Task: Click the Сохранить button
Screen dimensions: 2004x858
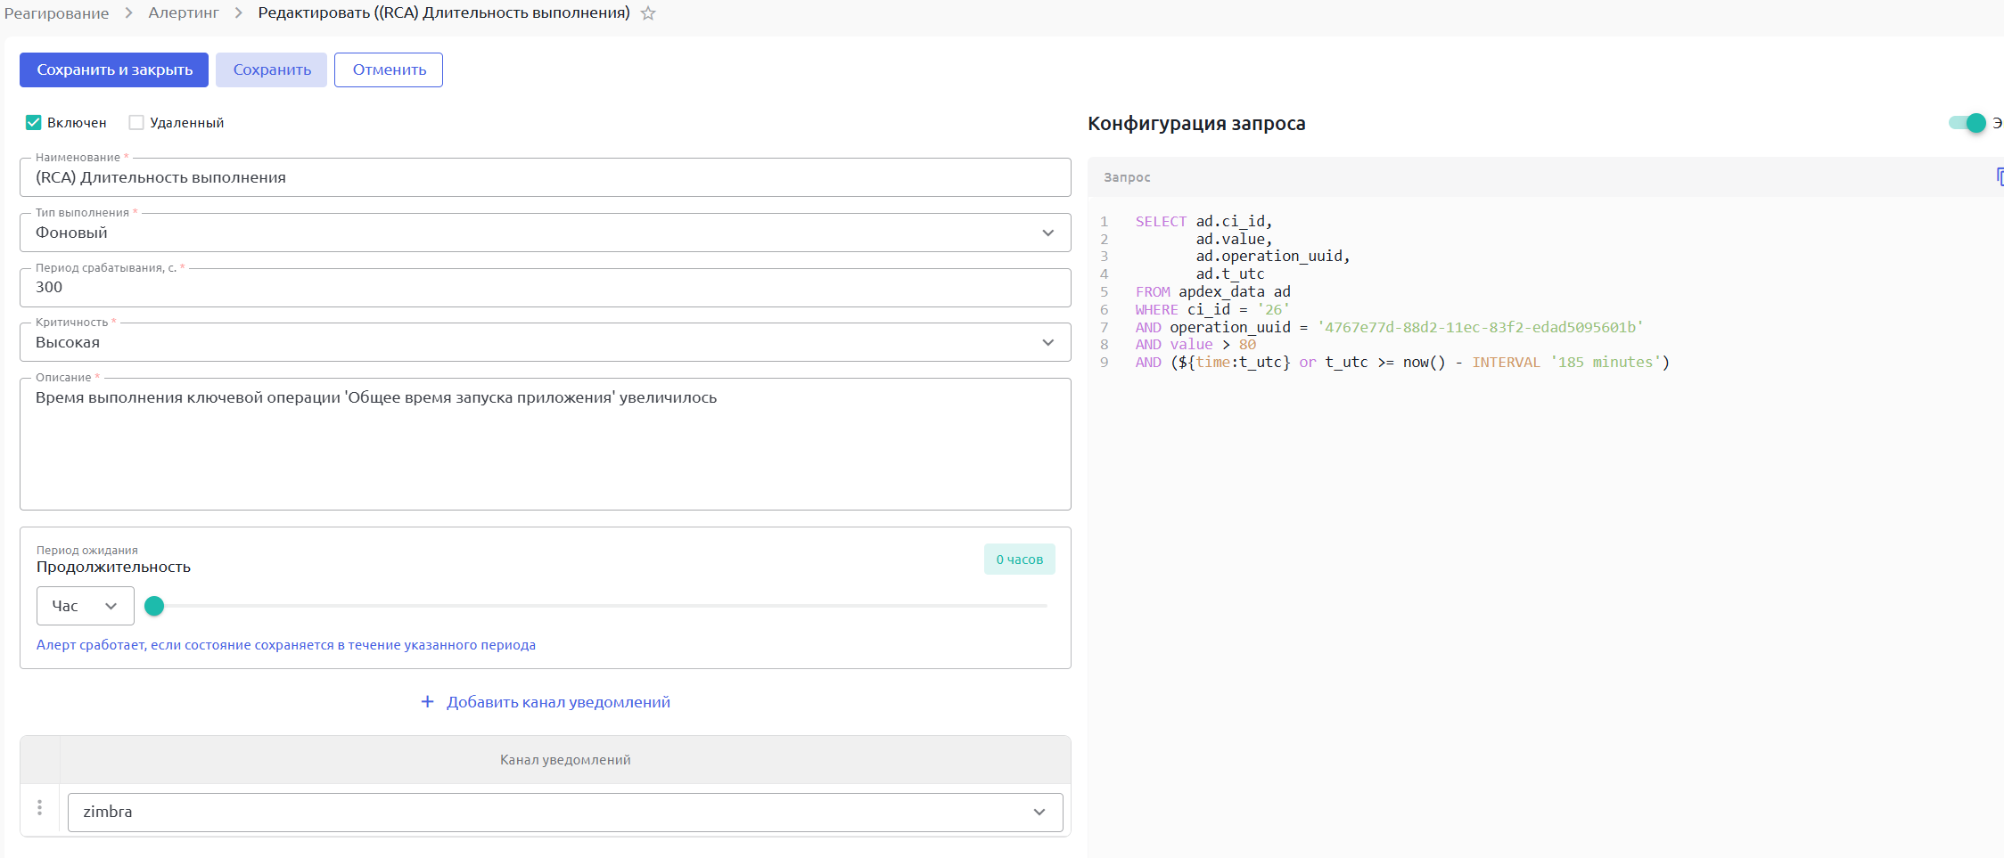Action: click(272, 69)
